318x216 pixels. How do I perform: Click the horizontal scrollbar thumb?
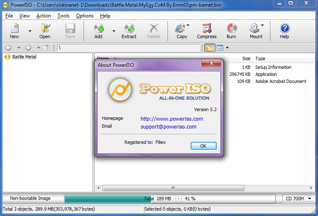click(173, 188)
